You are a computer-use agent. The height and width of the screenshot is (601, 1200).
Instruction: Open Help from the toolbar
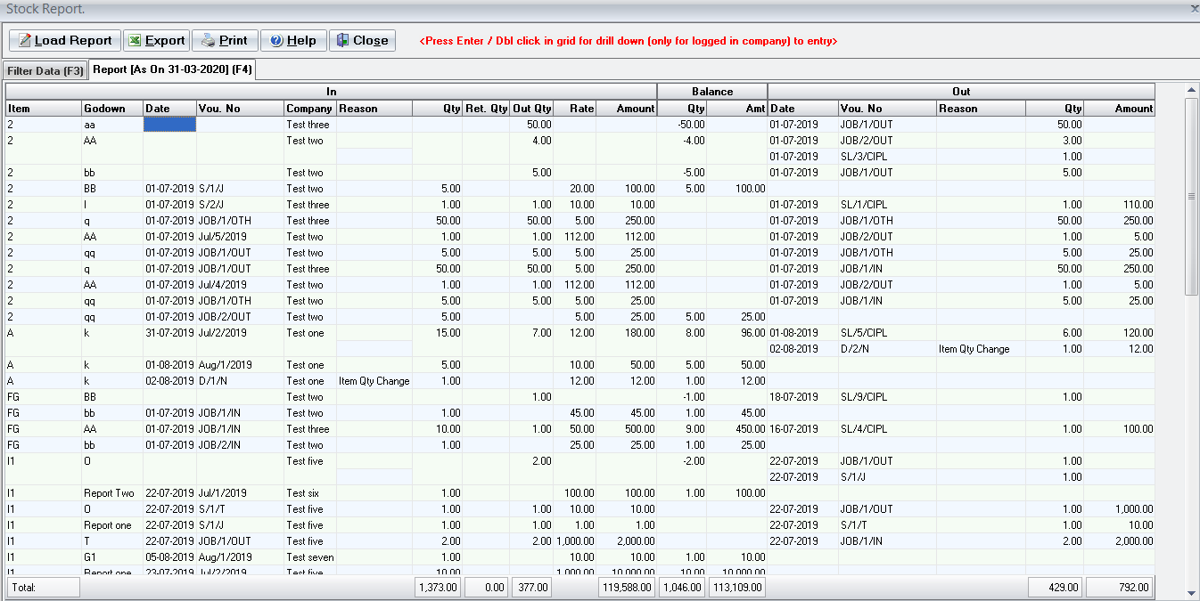(x=293, y=40)
